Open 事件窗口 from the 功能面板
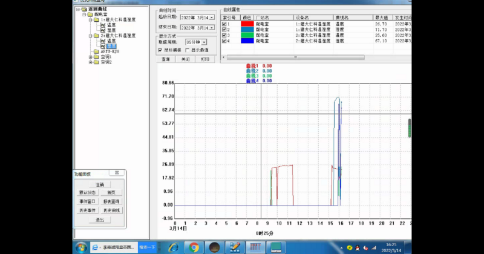This screenshot has height=254, width=484. tap(87, 201)
